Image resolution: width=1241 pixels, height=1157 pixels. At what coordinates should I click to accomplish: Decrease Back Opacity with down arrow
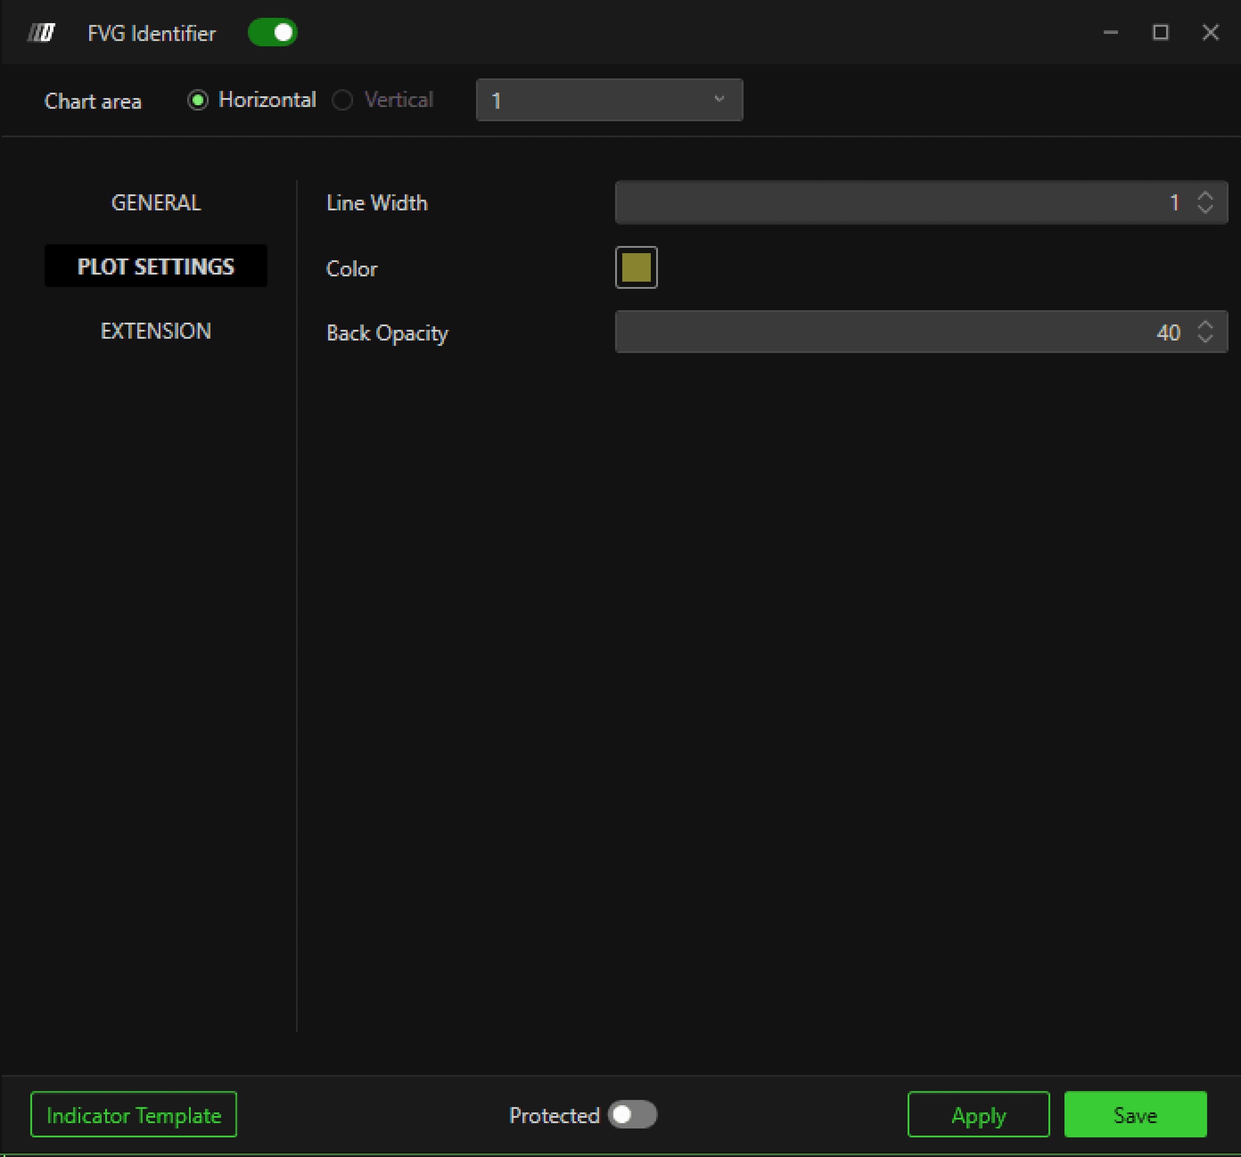coord(1205,338)
